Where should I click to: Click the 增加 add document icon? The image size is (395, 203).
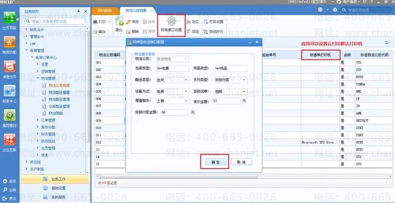[119, 21]
